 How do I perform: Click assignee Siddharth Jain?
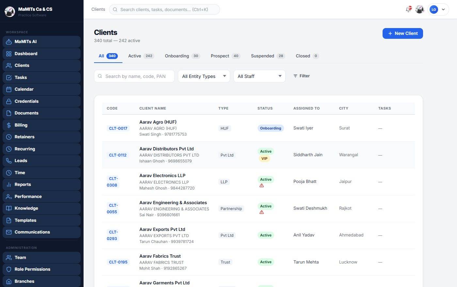pyautogui.click(x=308, y=155)
